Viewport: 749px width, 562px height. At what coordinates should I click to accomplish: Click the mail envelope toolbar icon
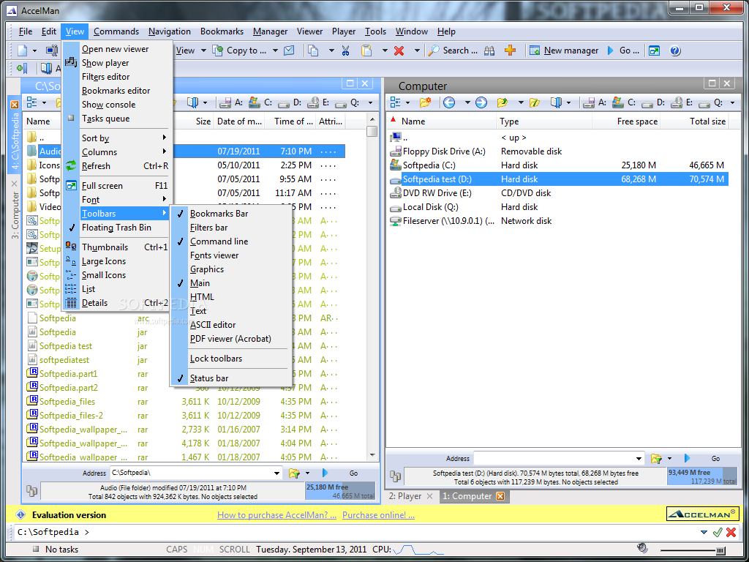[289, 50]
